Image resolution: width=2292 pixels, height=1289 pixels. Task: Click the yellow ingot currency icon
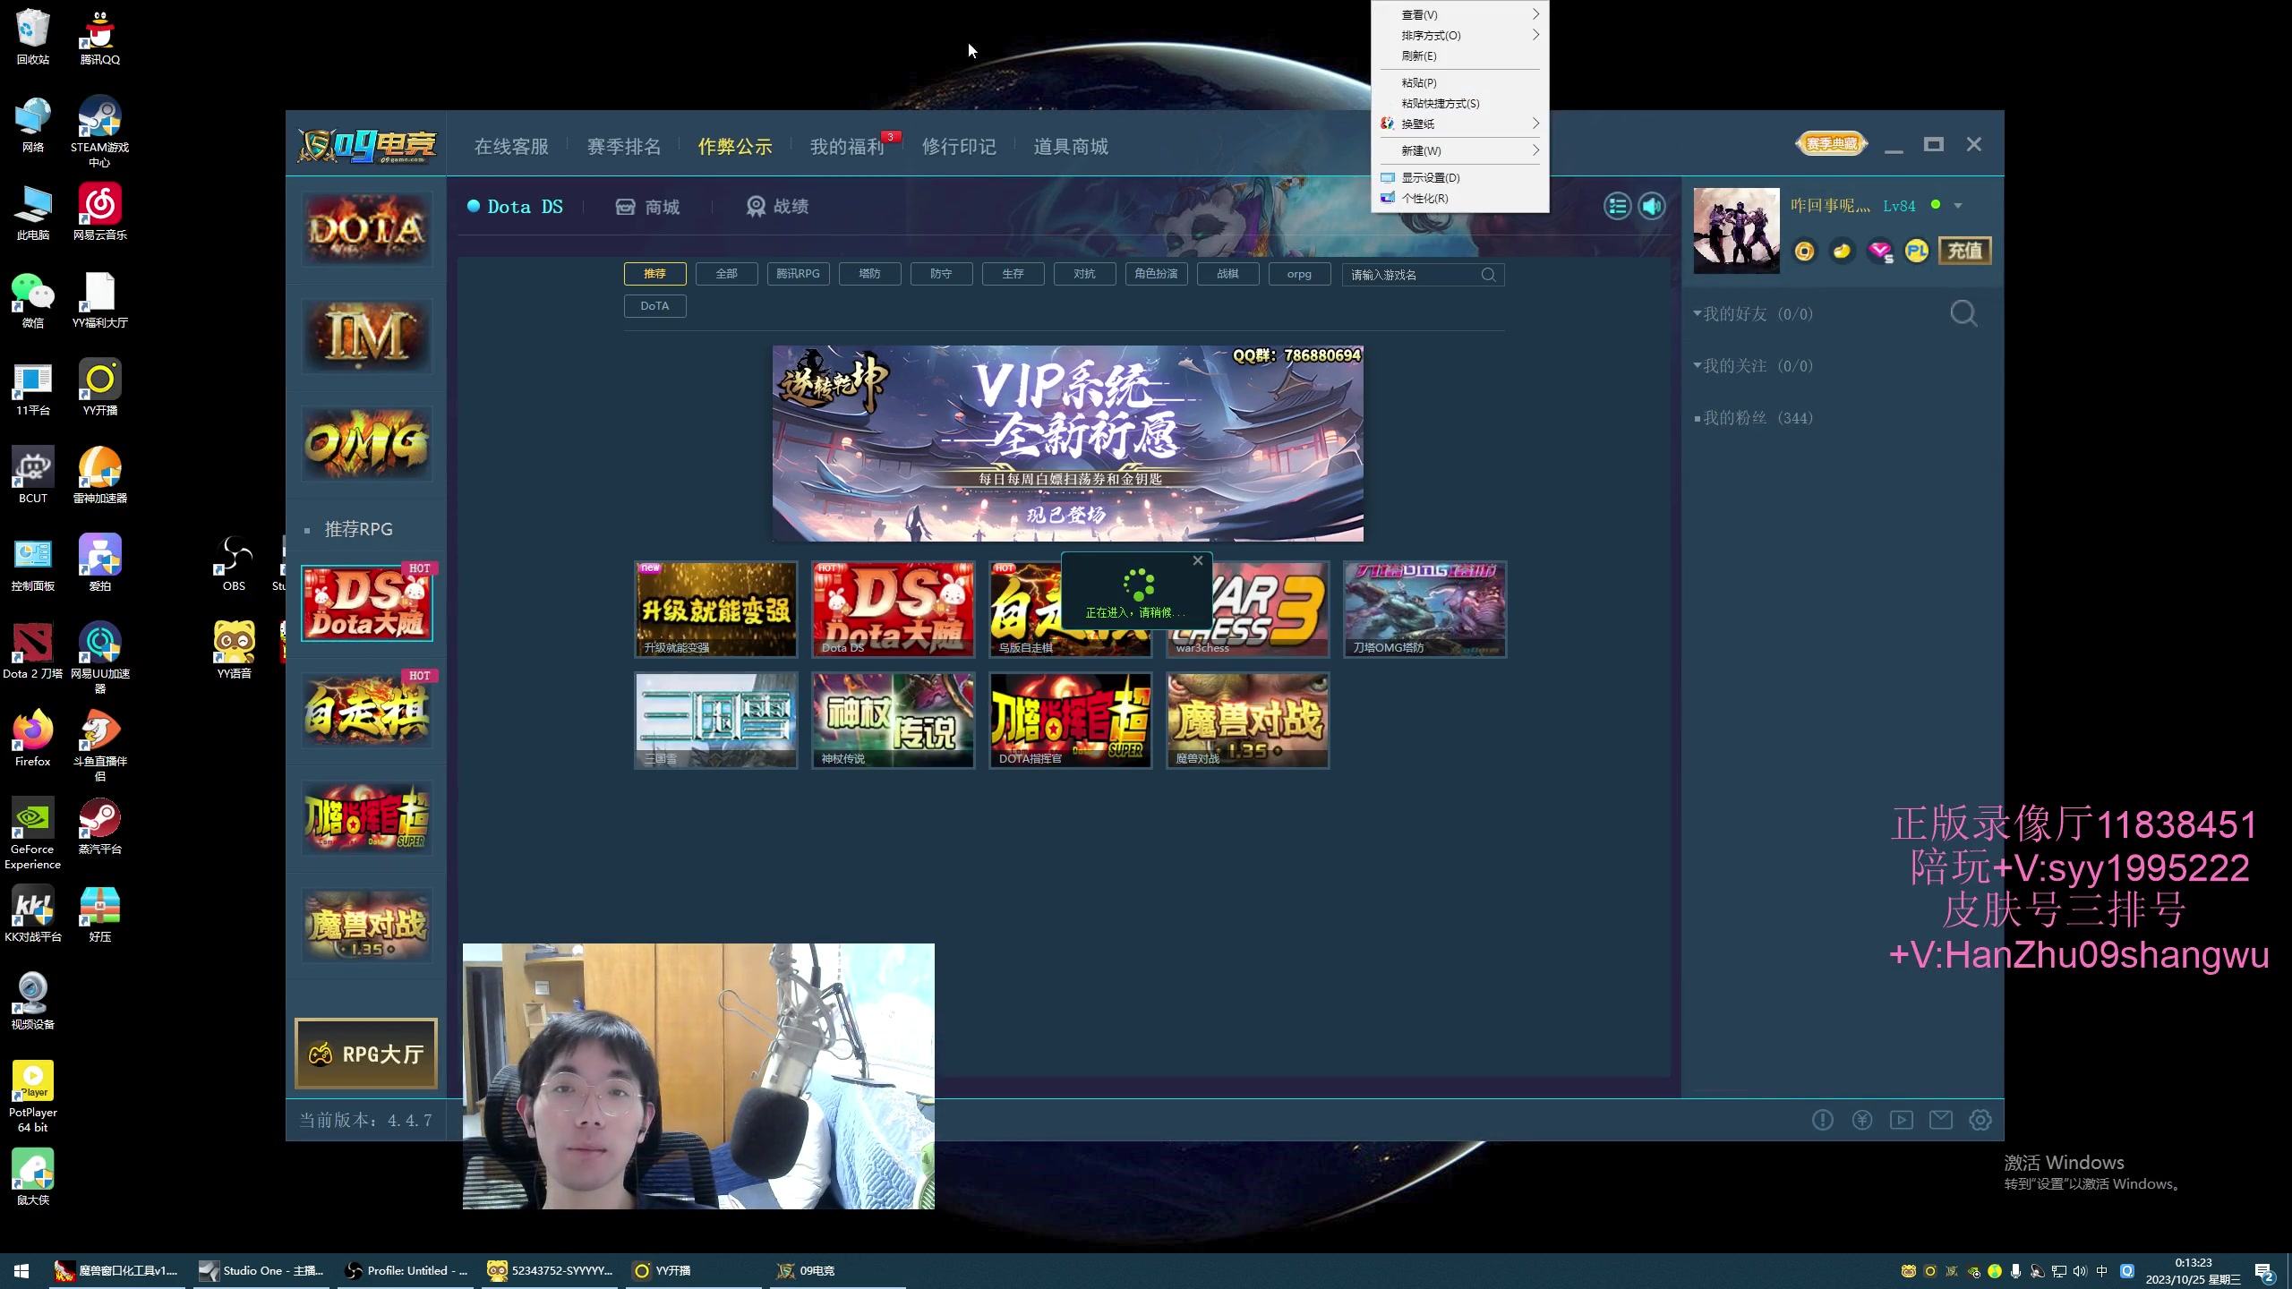(x=1842, y=252)
